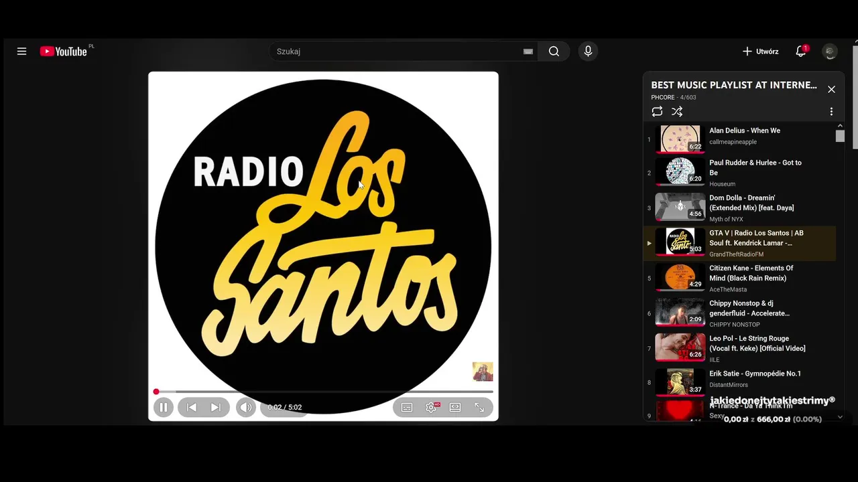This screenshot has width=858, height=482.
Task: Click the video progress bar
Action: pos(324,392)
